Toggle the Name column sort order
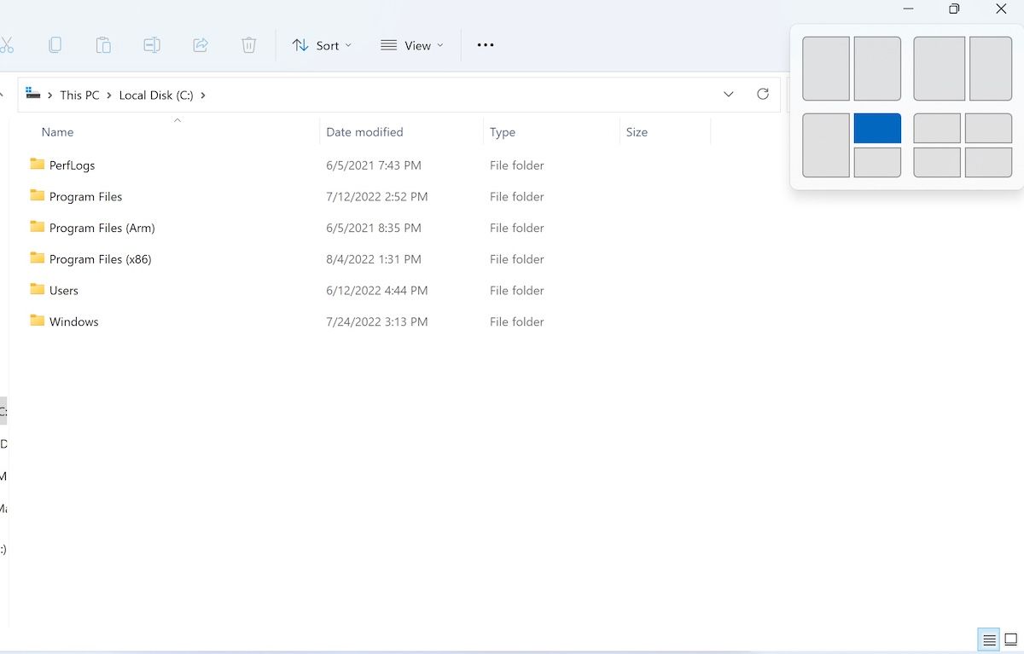Viewport: 1024px width, 654px height. tap(57, 132)
